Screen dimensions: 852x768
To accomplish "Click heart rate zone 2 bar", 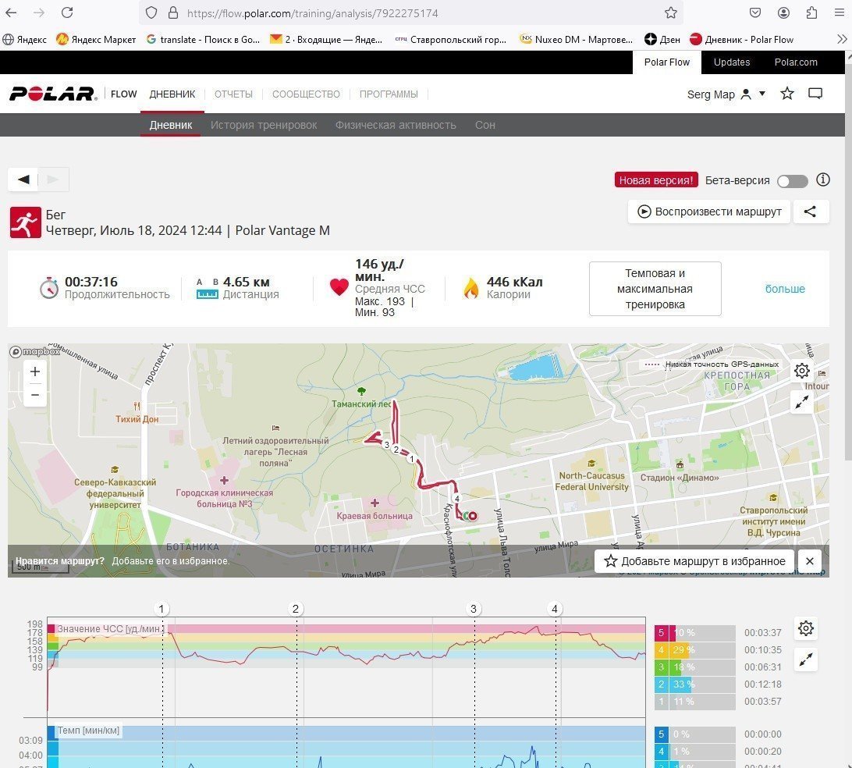I will pyautogui.click(x=695, y=684).
